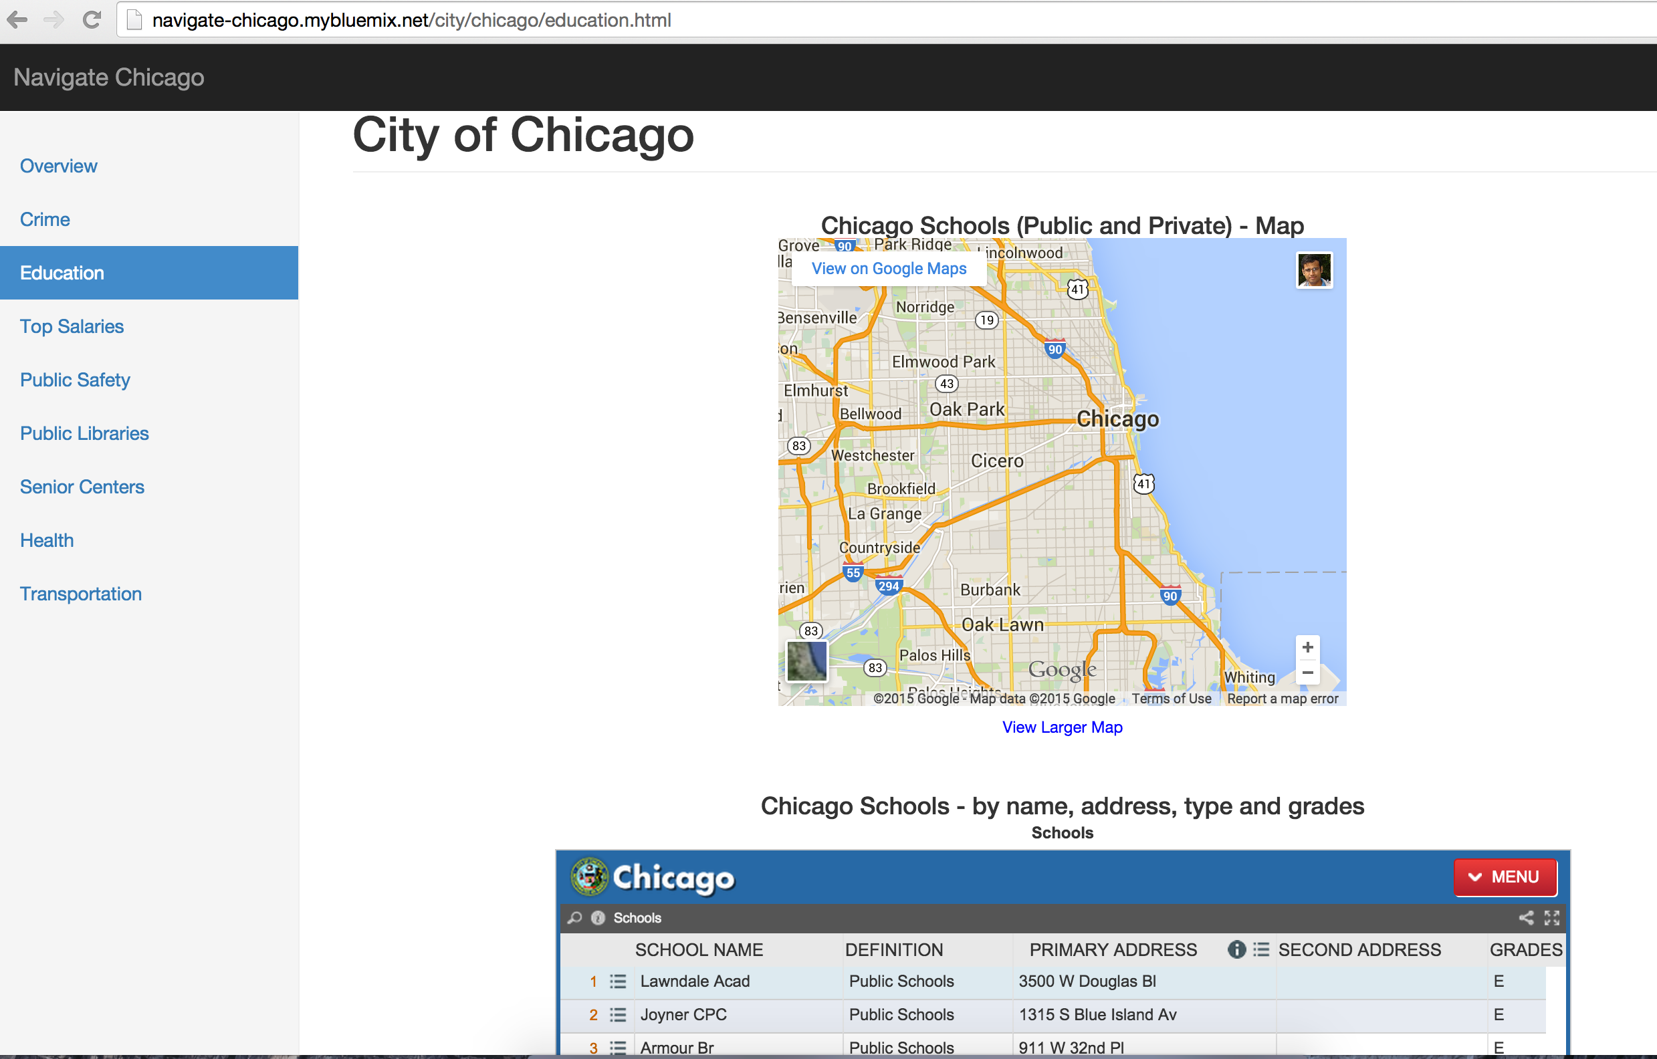Click info icon in Primary Address column header
The width and height of the screenshot is (1657, 1059).
click(x=1236, y=949)
